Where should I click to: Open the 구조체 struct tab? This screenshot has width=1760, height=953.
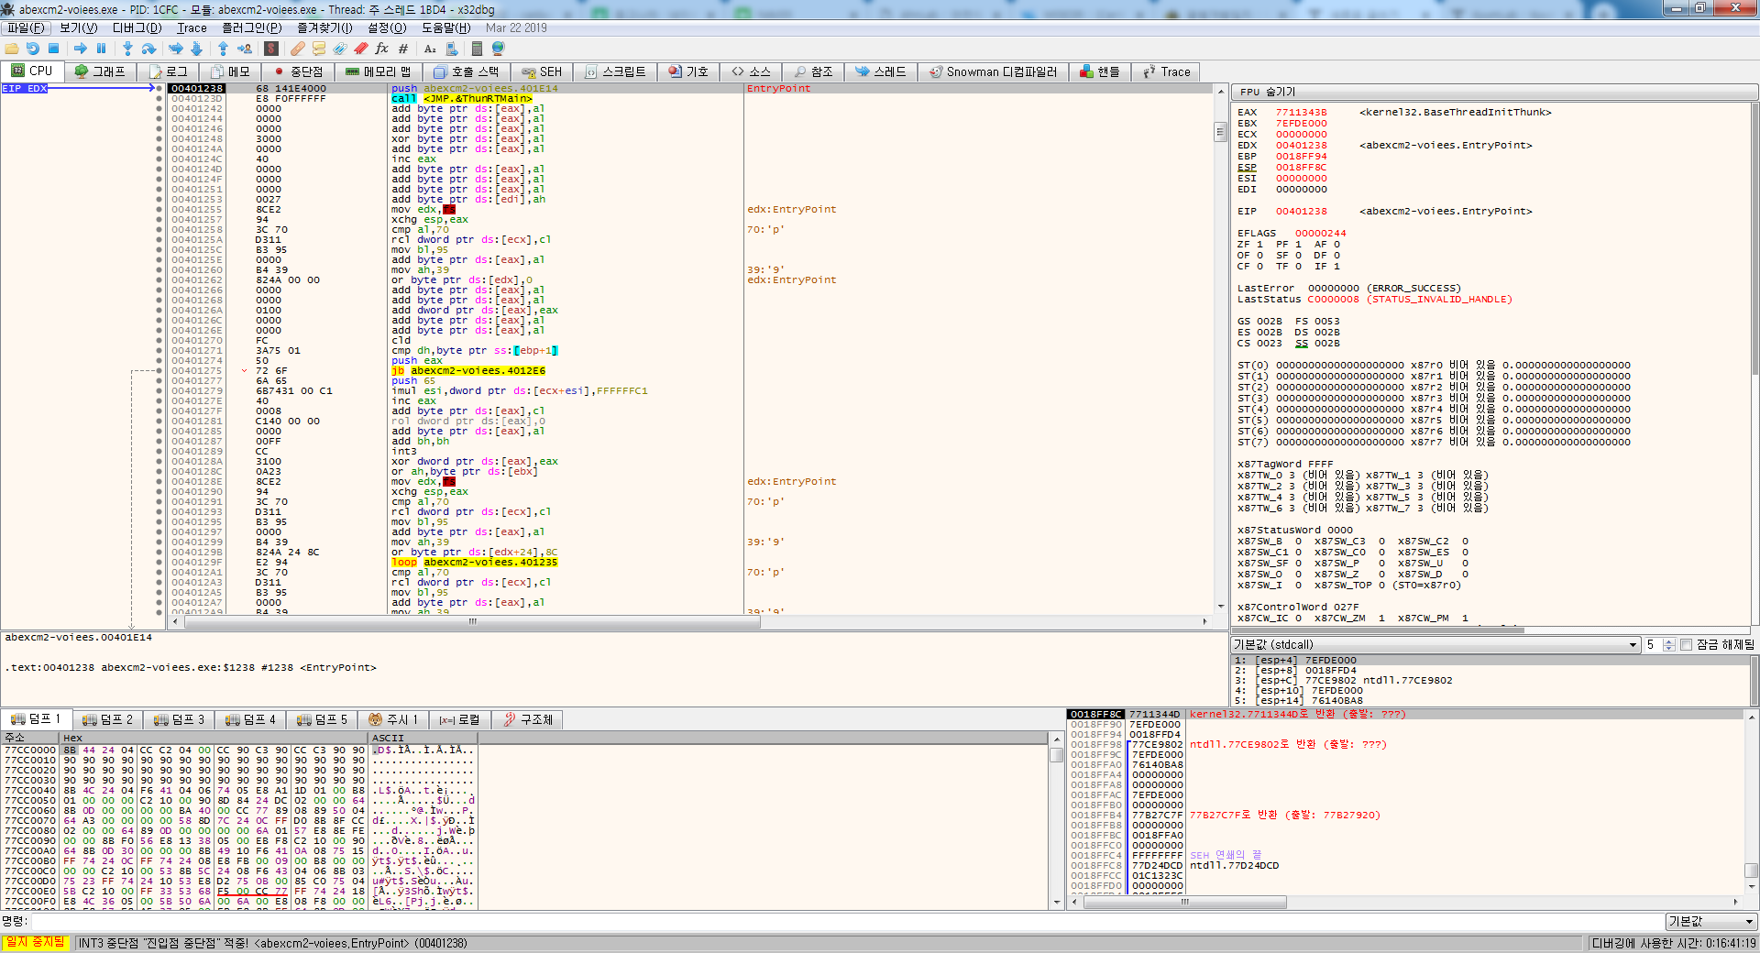tap(528, 719)
